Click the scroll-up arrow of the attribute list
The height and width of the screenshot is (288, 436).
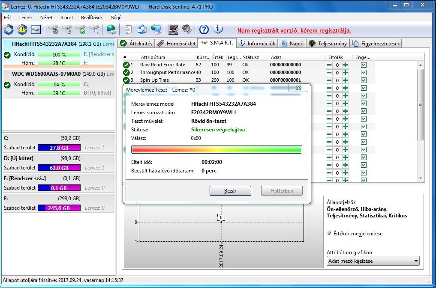421,65
